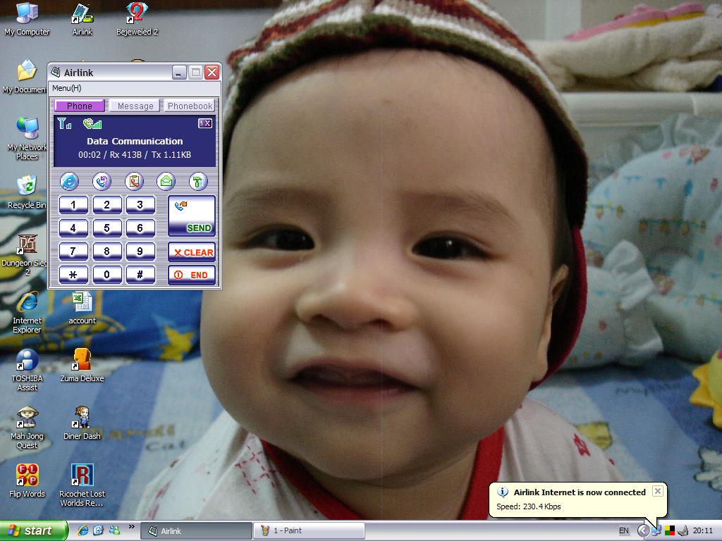Image resolution: width=722 pixels, height=541 pixels.
Task: Expand hidden Quick Launch items chevron
Action: (x=132, y=527)
